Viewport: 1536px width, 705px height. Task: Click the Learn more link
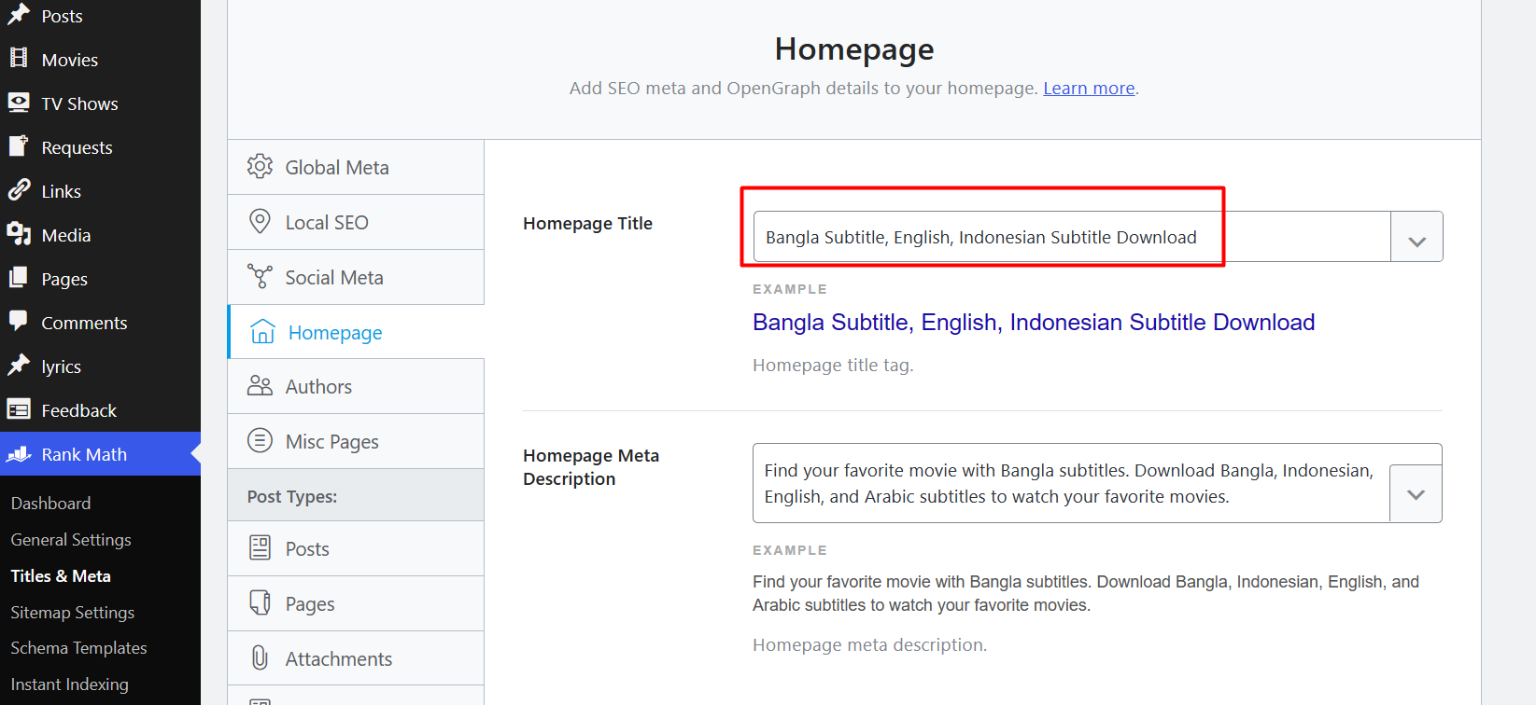(1089, 88)
